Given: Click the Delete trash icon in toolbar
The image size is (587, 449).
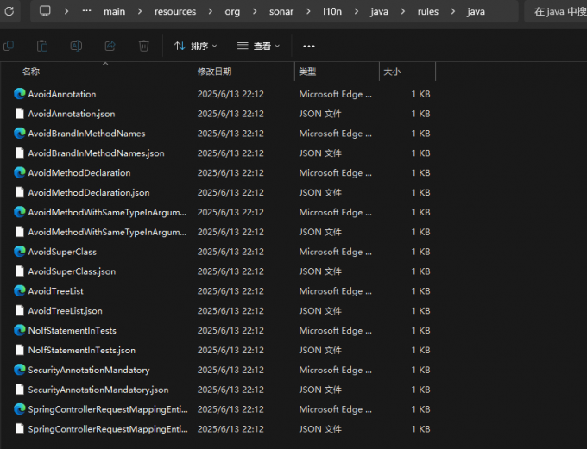Looking at the screenshot, I should click(144, 46).
